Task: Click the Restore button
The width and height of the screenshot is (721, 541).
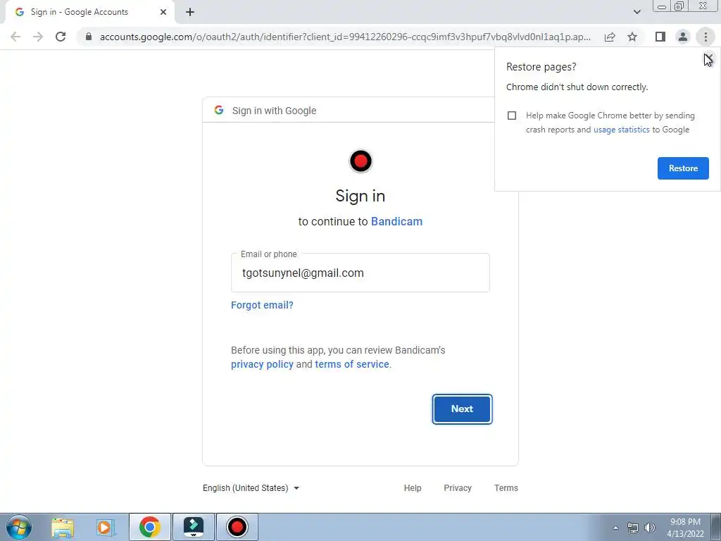Action: [x=683, y=168]
